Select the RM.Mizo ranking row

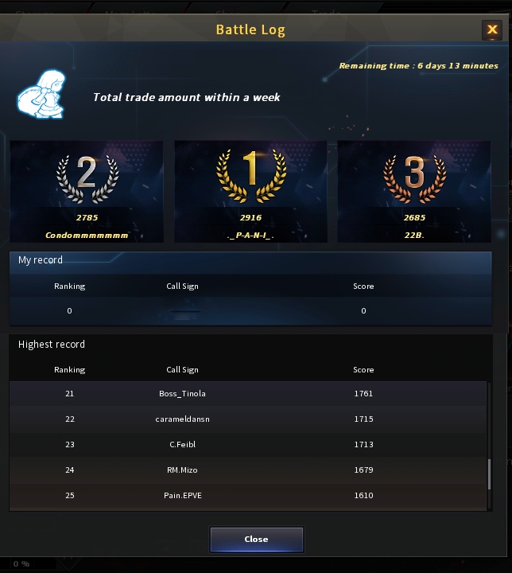click(x=248, y=470)
